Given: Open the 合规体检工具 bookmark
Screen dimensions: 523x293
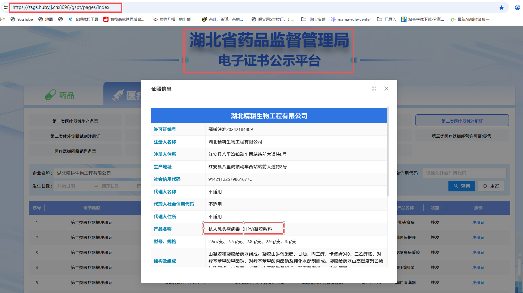Looking at the screenshot, I should [x=84, y=19].
